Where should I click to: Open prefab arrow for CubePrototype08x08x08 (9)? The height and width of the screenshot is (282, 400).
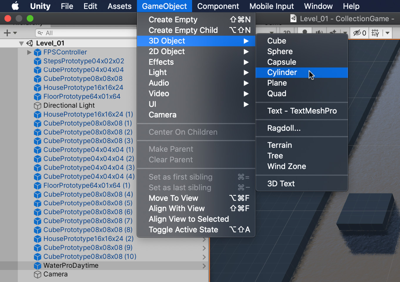[x=204, y=248]
